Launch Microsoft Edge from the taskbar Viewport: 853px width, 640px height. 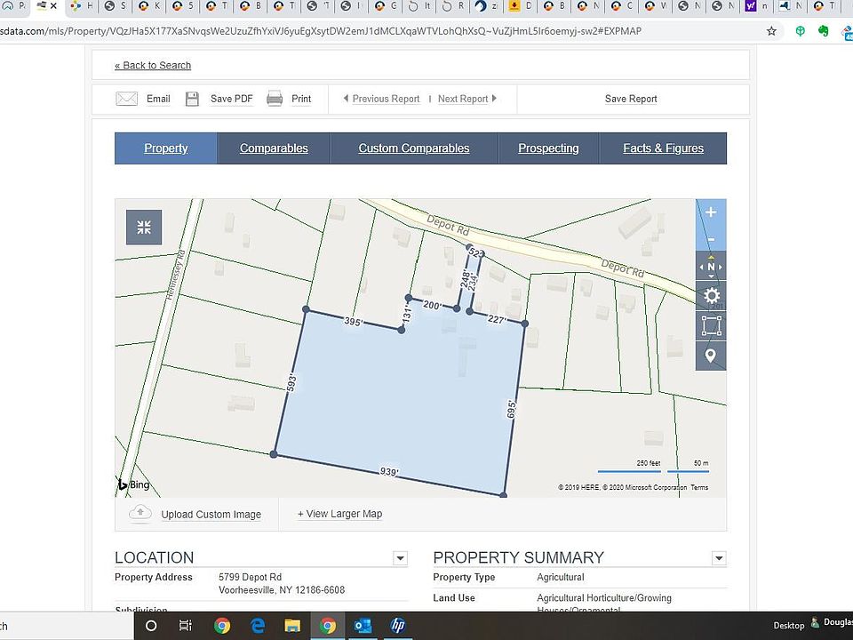tap(257, 626)
